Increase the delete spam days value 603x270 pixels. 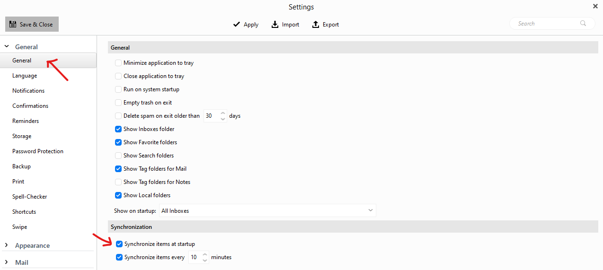click(223, 113)
